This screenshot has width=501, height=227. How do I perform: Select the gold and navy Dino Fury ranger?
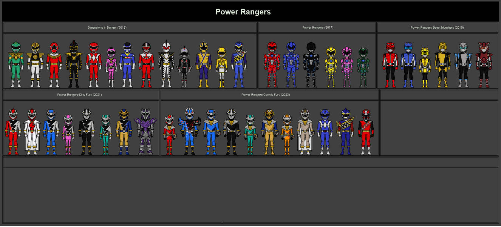click(124, 132)
